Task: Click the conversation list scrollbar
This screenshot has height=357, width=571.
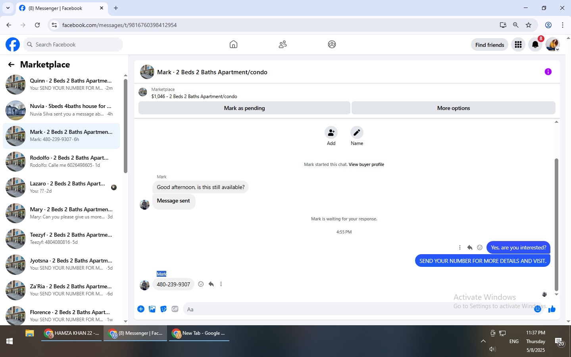Action: pyautogui.click(x=125, y=126)
